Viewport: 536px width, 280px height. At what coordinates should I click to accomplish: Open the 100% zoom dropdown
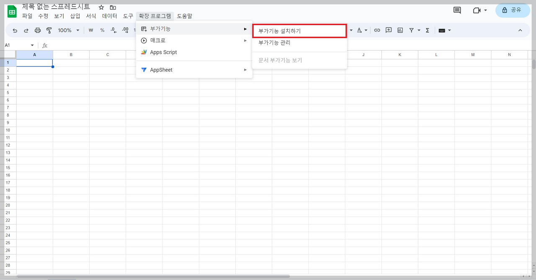coord(69,31)
